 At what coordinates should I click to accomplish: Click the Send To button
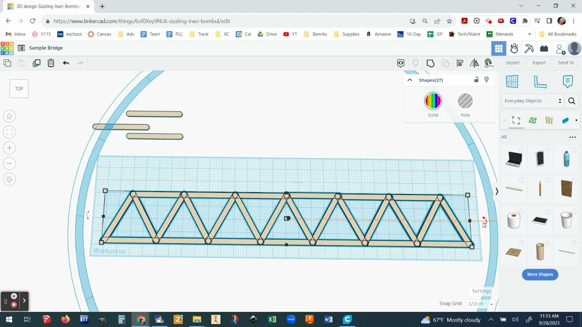[x=566, y=63]
